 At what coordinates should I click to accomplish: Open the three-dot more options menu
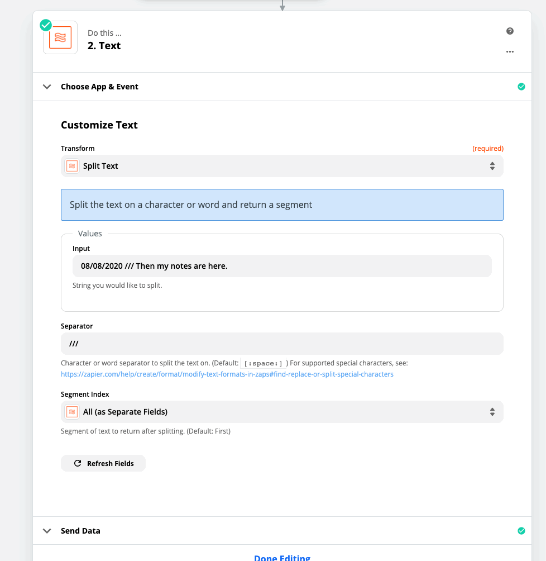[510, 52]
